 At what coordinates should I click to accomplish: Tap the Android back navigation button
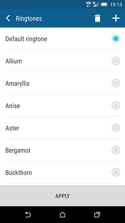[x=28, y=215]
